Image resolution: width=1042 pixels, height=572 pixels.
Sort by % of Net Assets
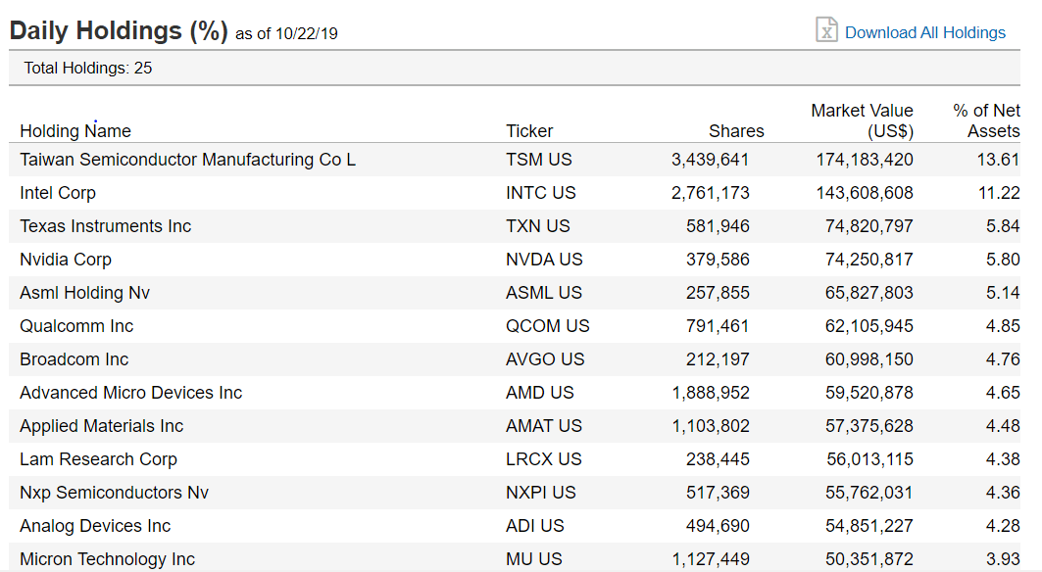tap(985, 120)
